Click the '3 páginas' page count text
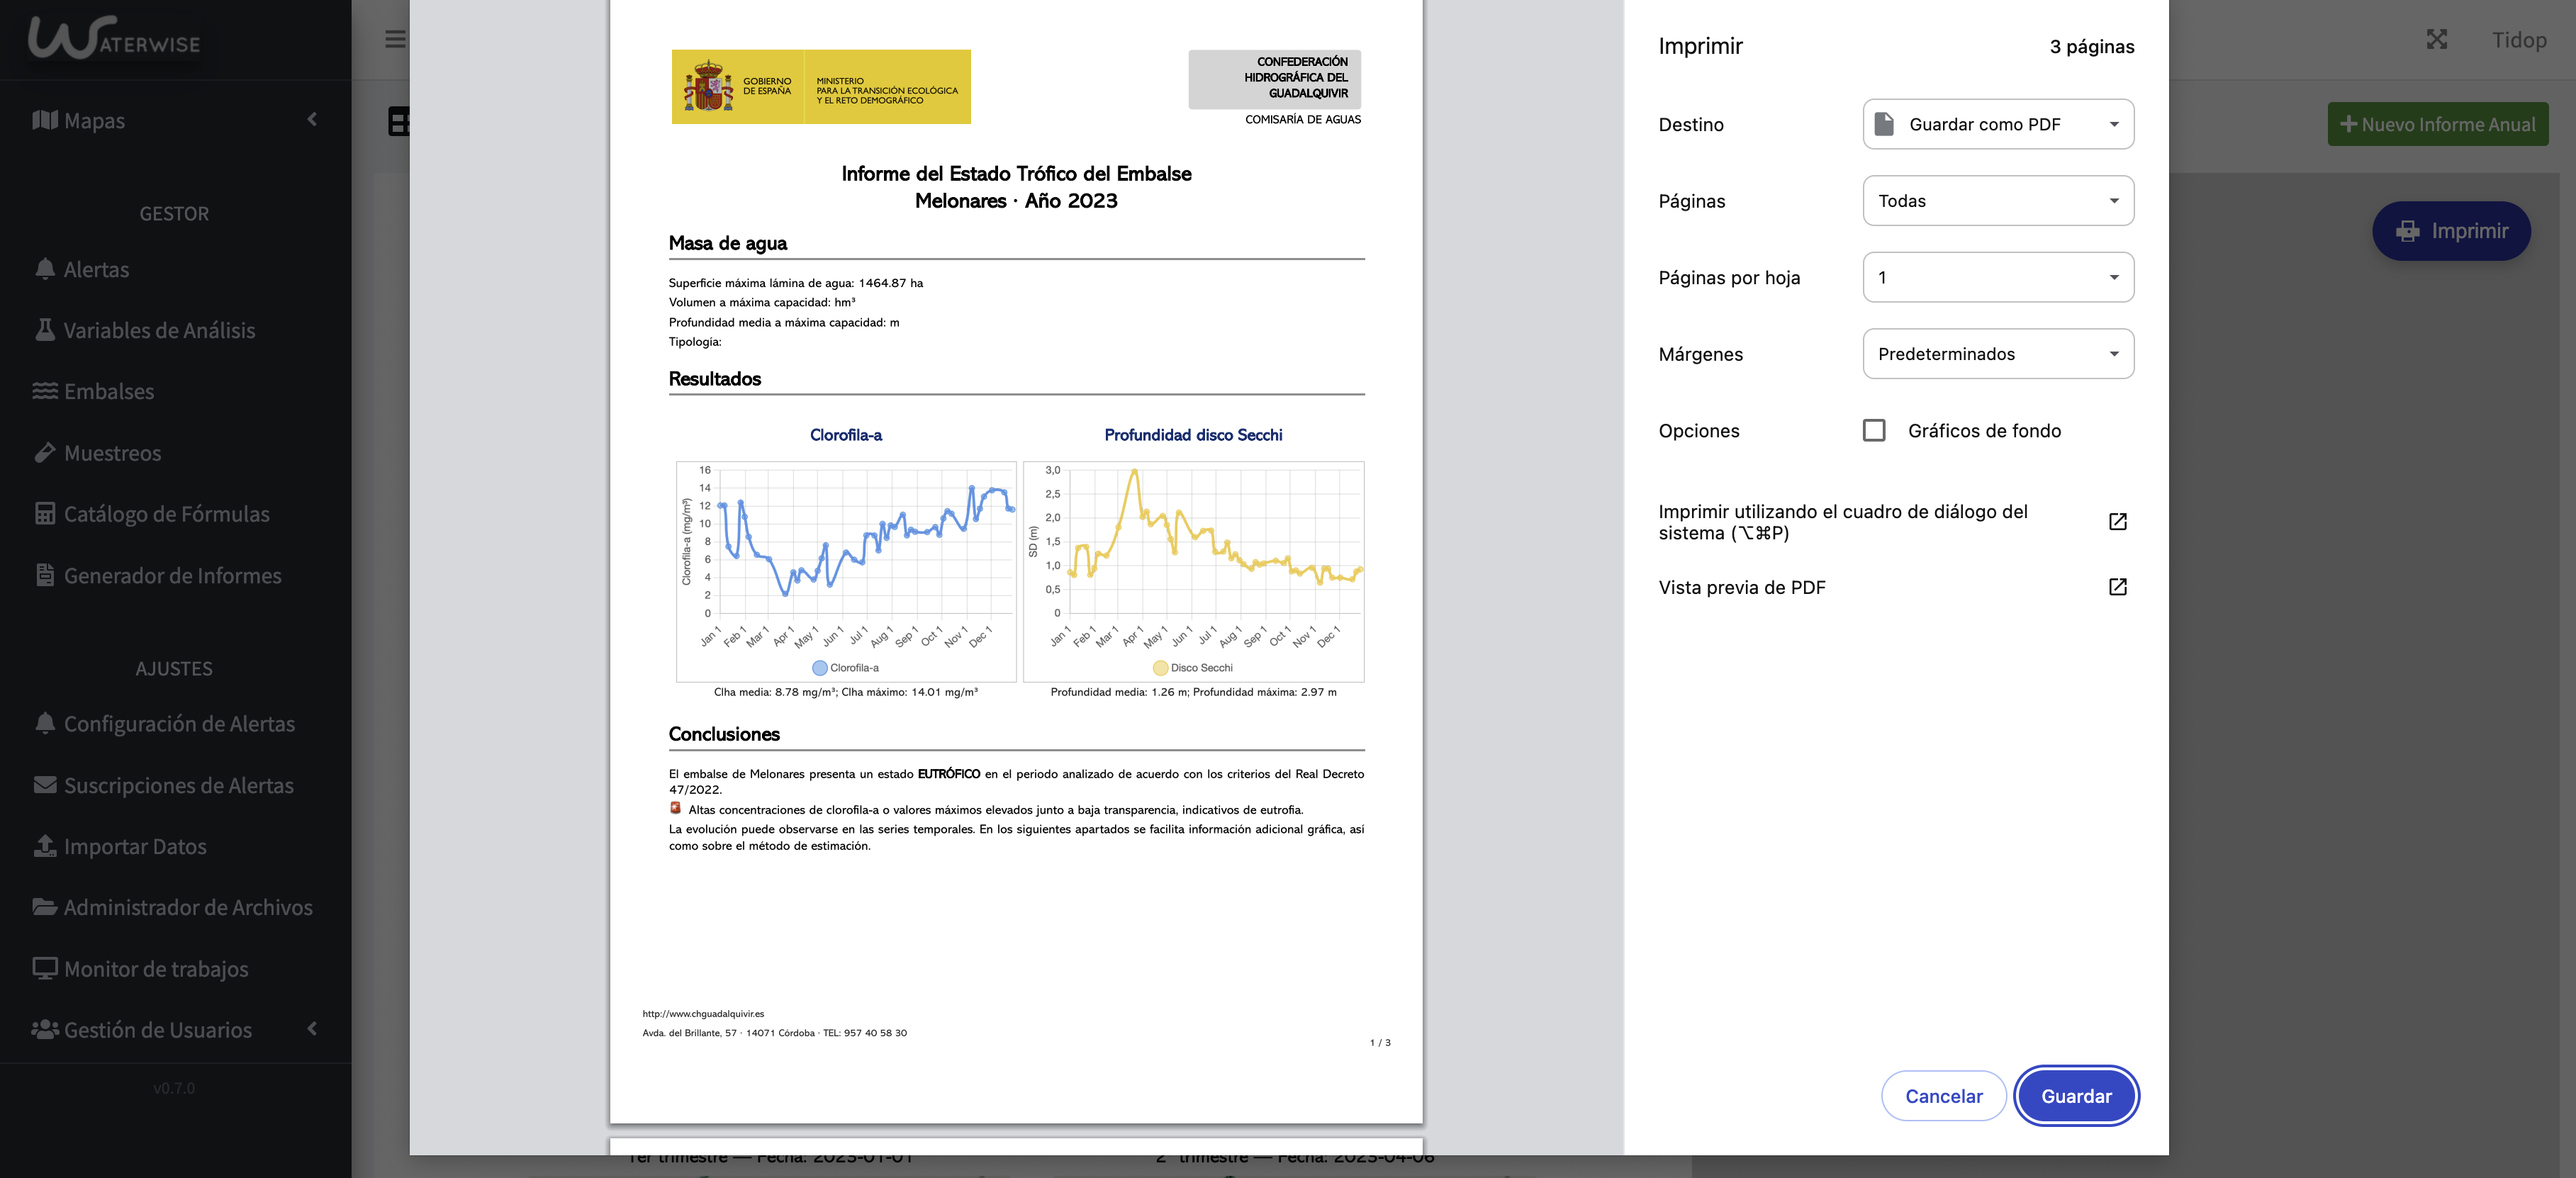 coord(2092,46)
